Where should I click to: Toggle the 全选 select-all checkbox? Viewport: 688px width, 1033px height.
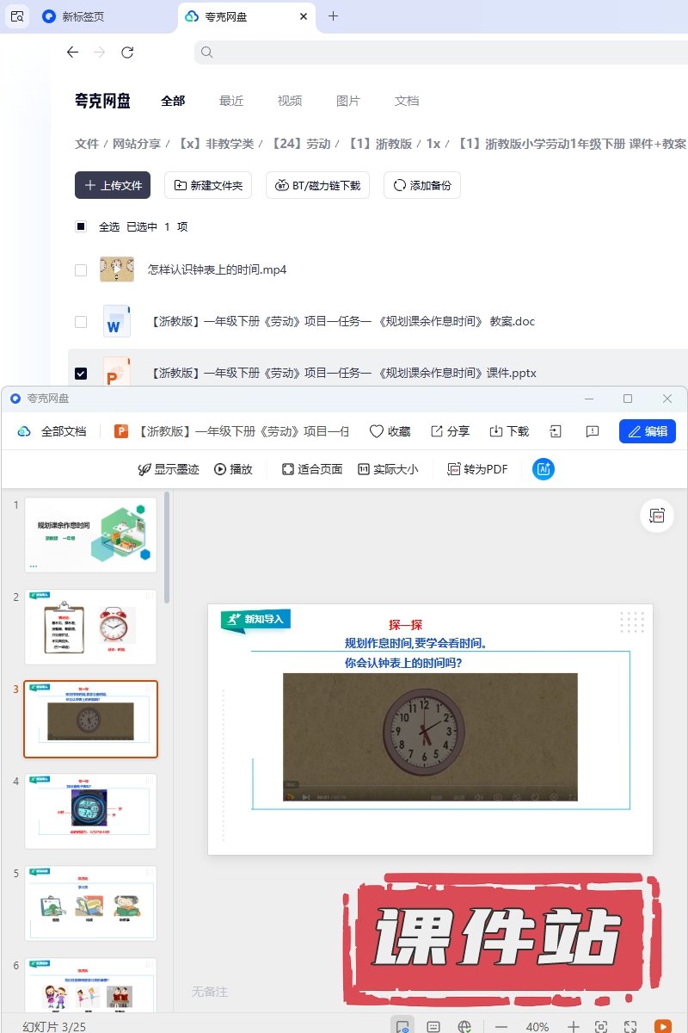(81, 226)
